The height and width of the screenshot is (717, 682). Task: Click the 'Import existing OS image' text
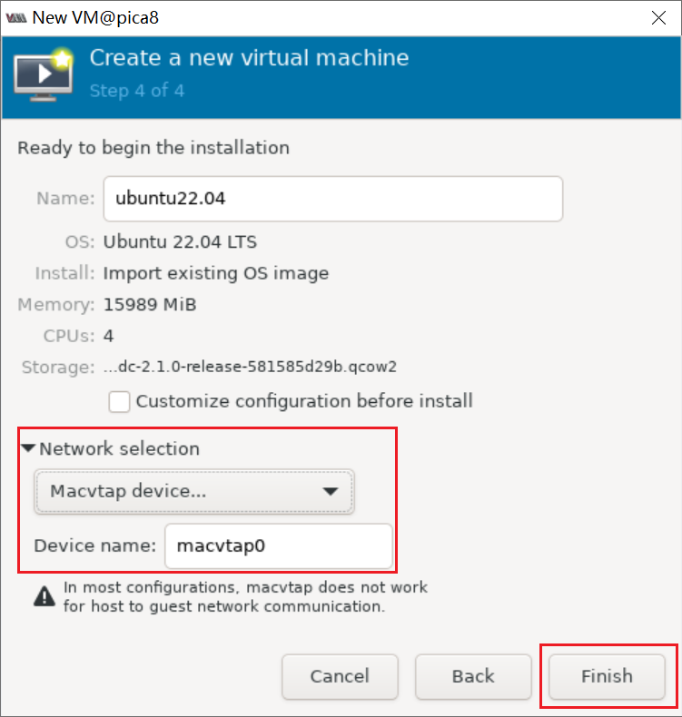[216, 273]
